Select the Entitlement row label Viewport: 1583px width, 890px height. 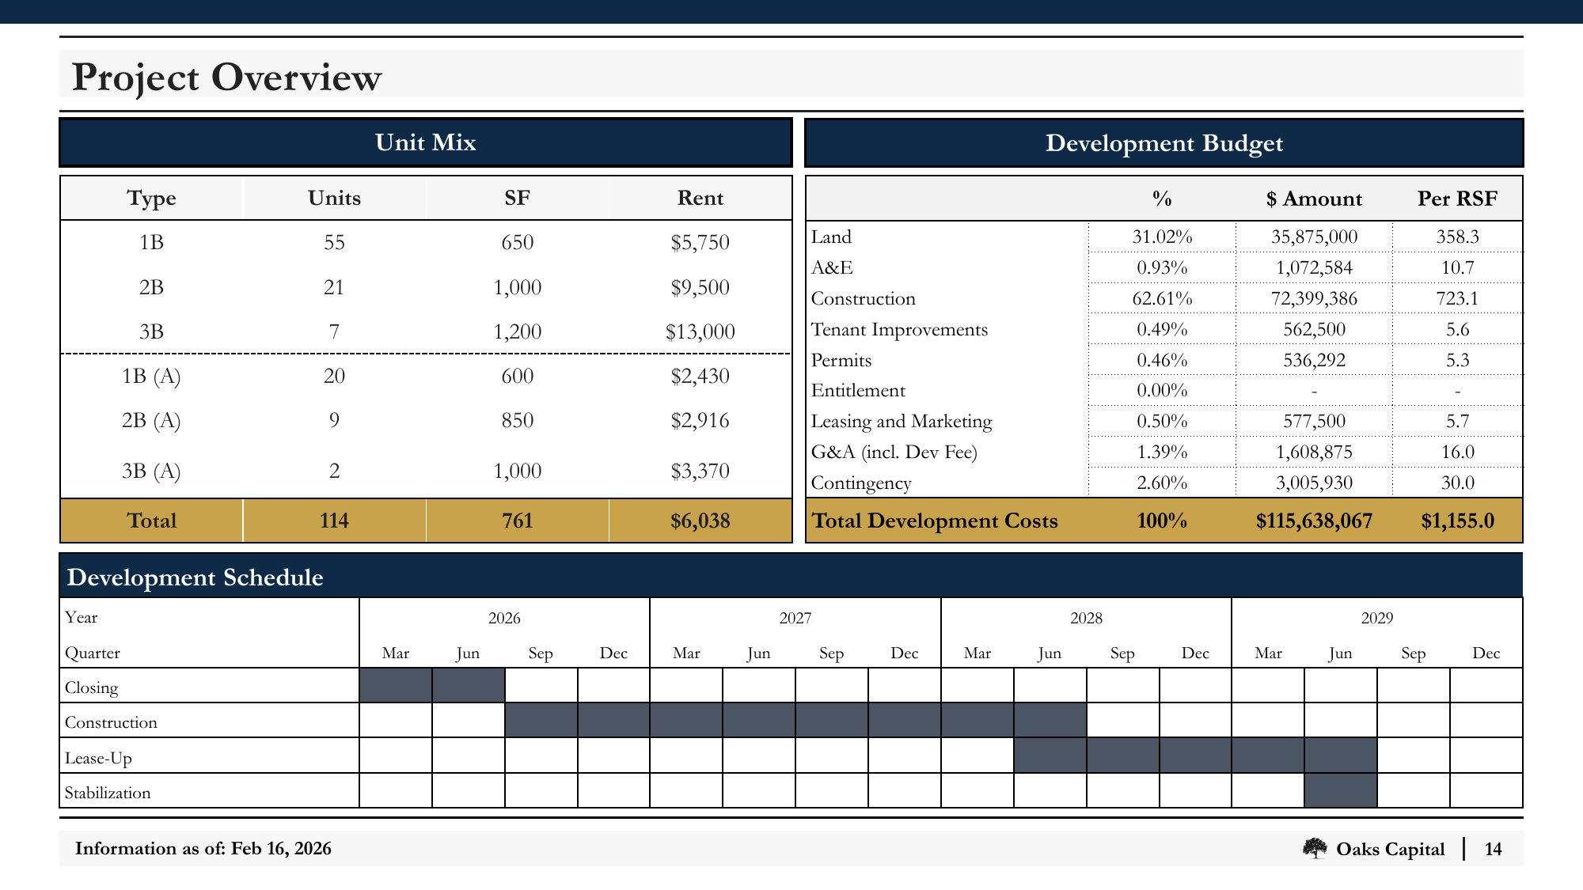tap(858, 390)
